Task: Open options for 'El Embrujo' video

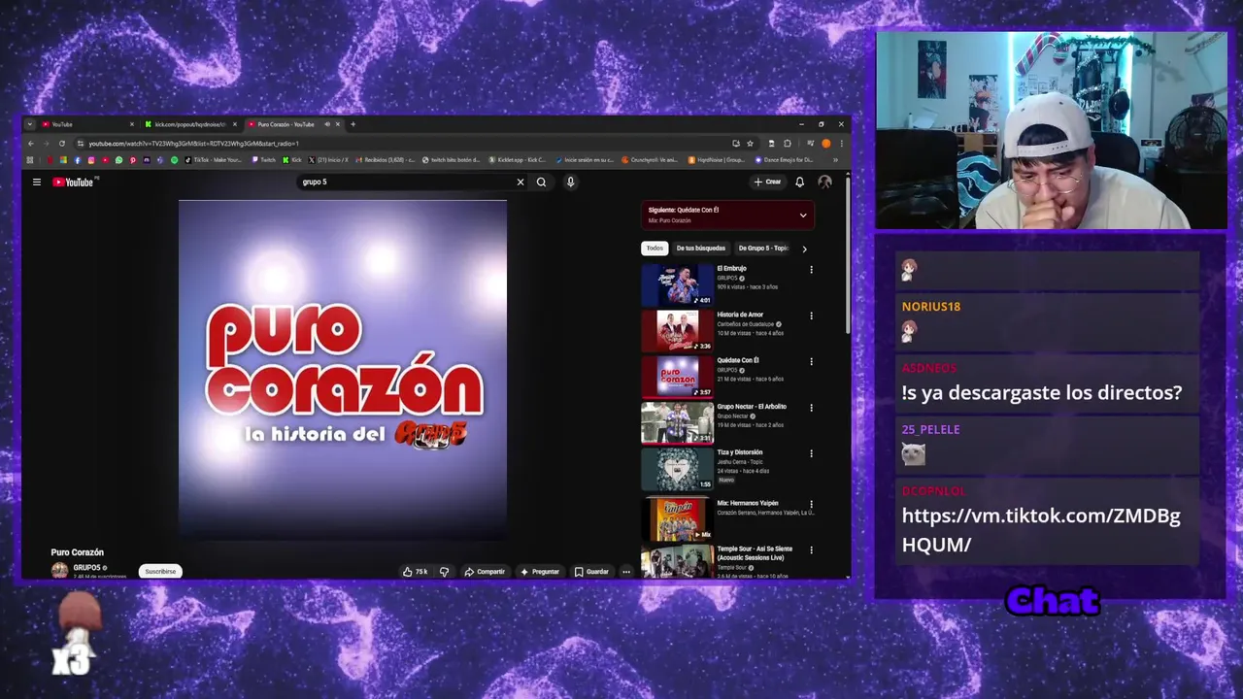Action: coord(811,270)
